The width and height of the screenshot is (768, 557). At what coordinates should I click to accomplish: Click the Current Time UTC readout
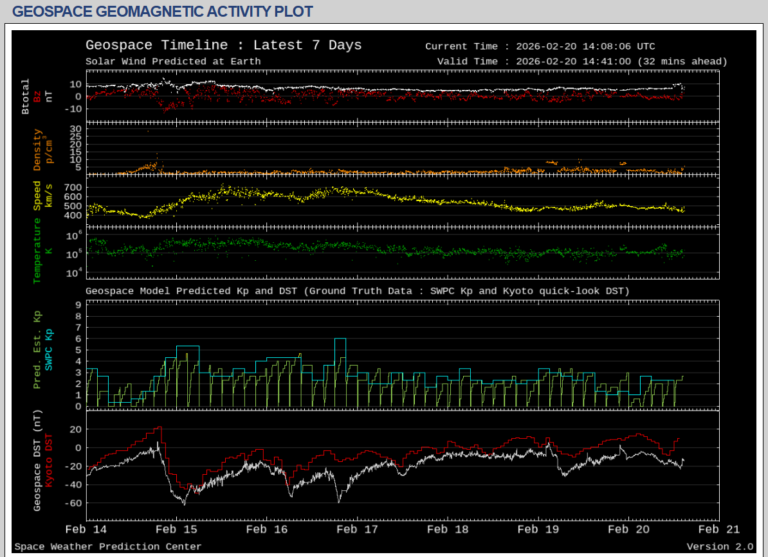(540, 46)
